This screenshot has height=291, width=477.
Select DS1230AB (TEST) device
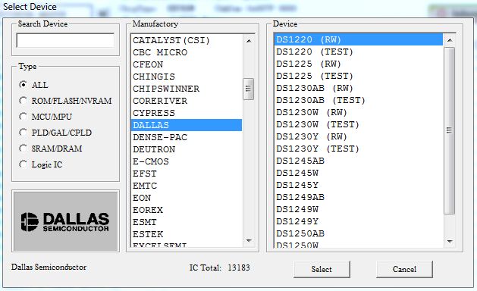pyautogui.click(x=359, y=100)
